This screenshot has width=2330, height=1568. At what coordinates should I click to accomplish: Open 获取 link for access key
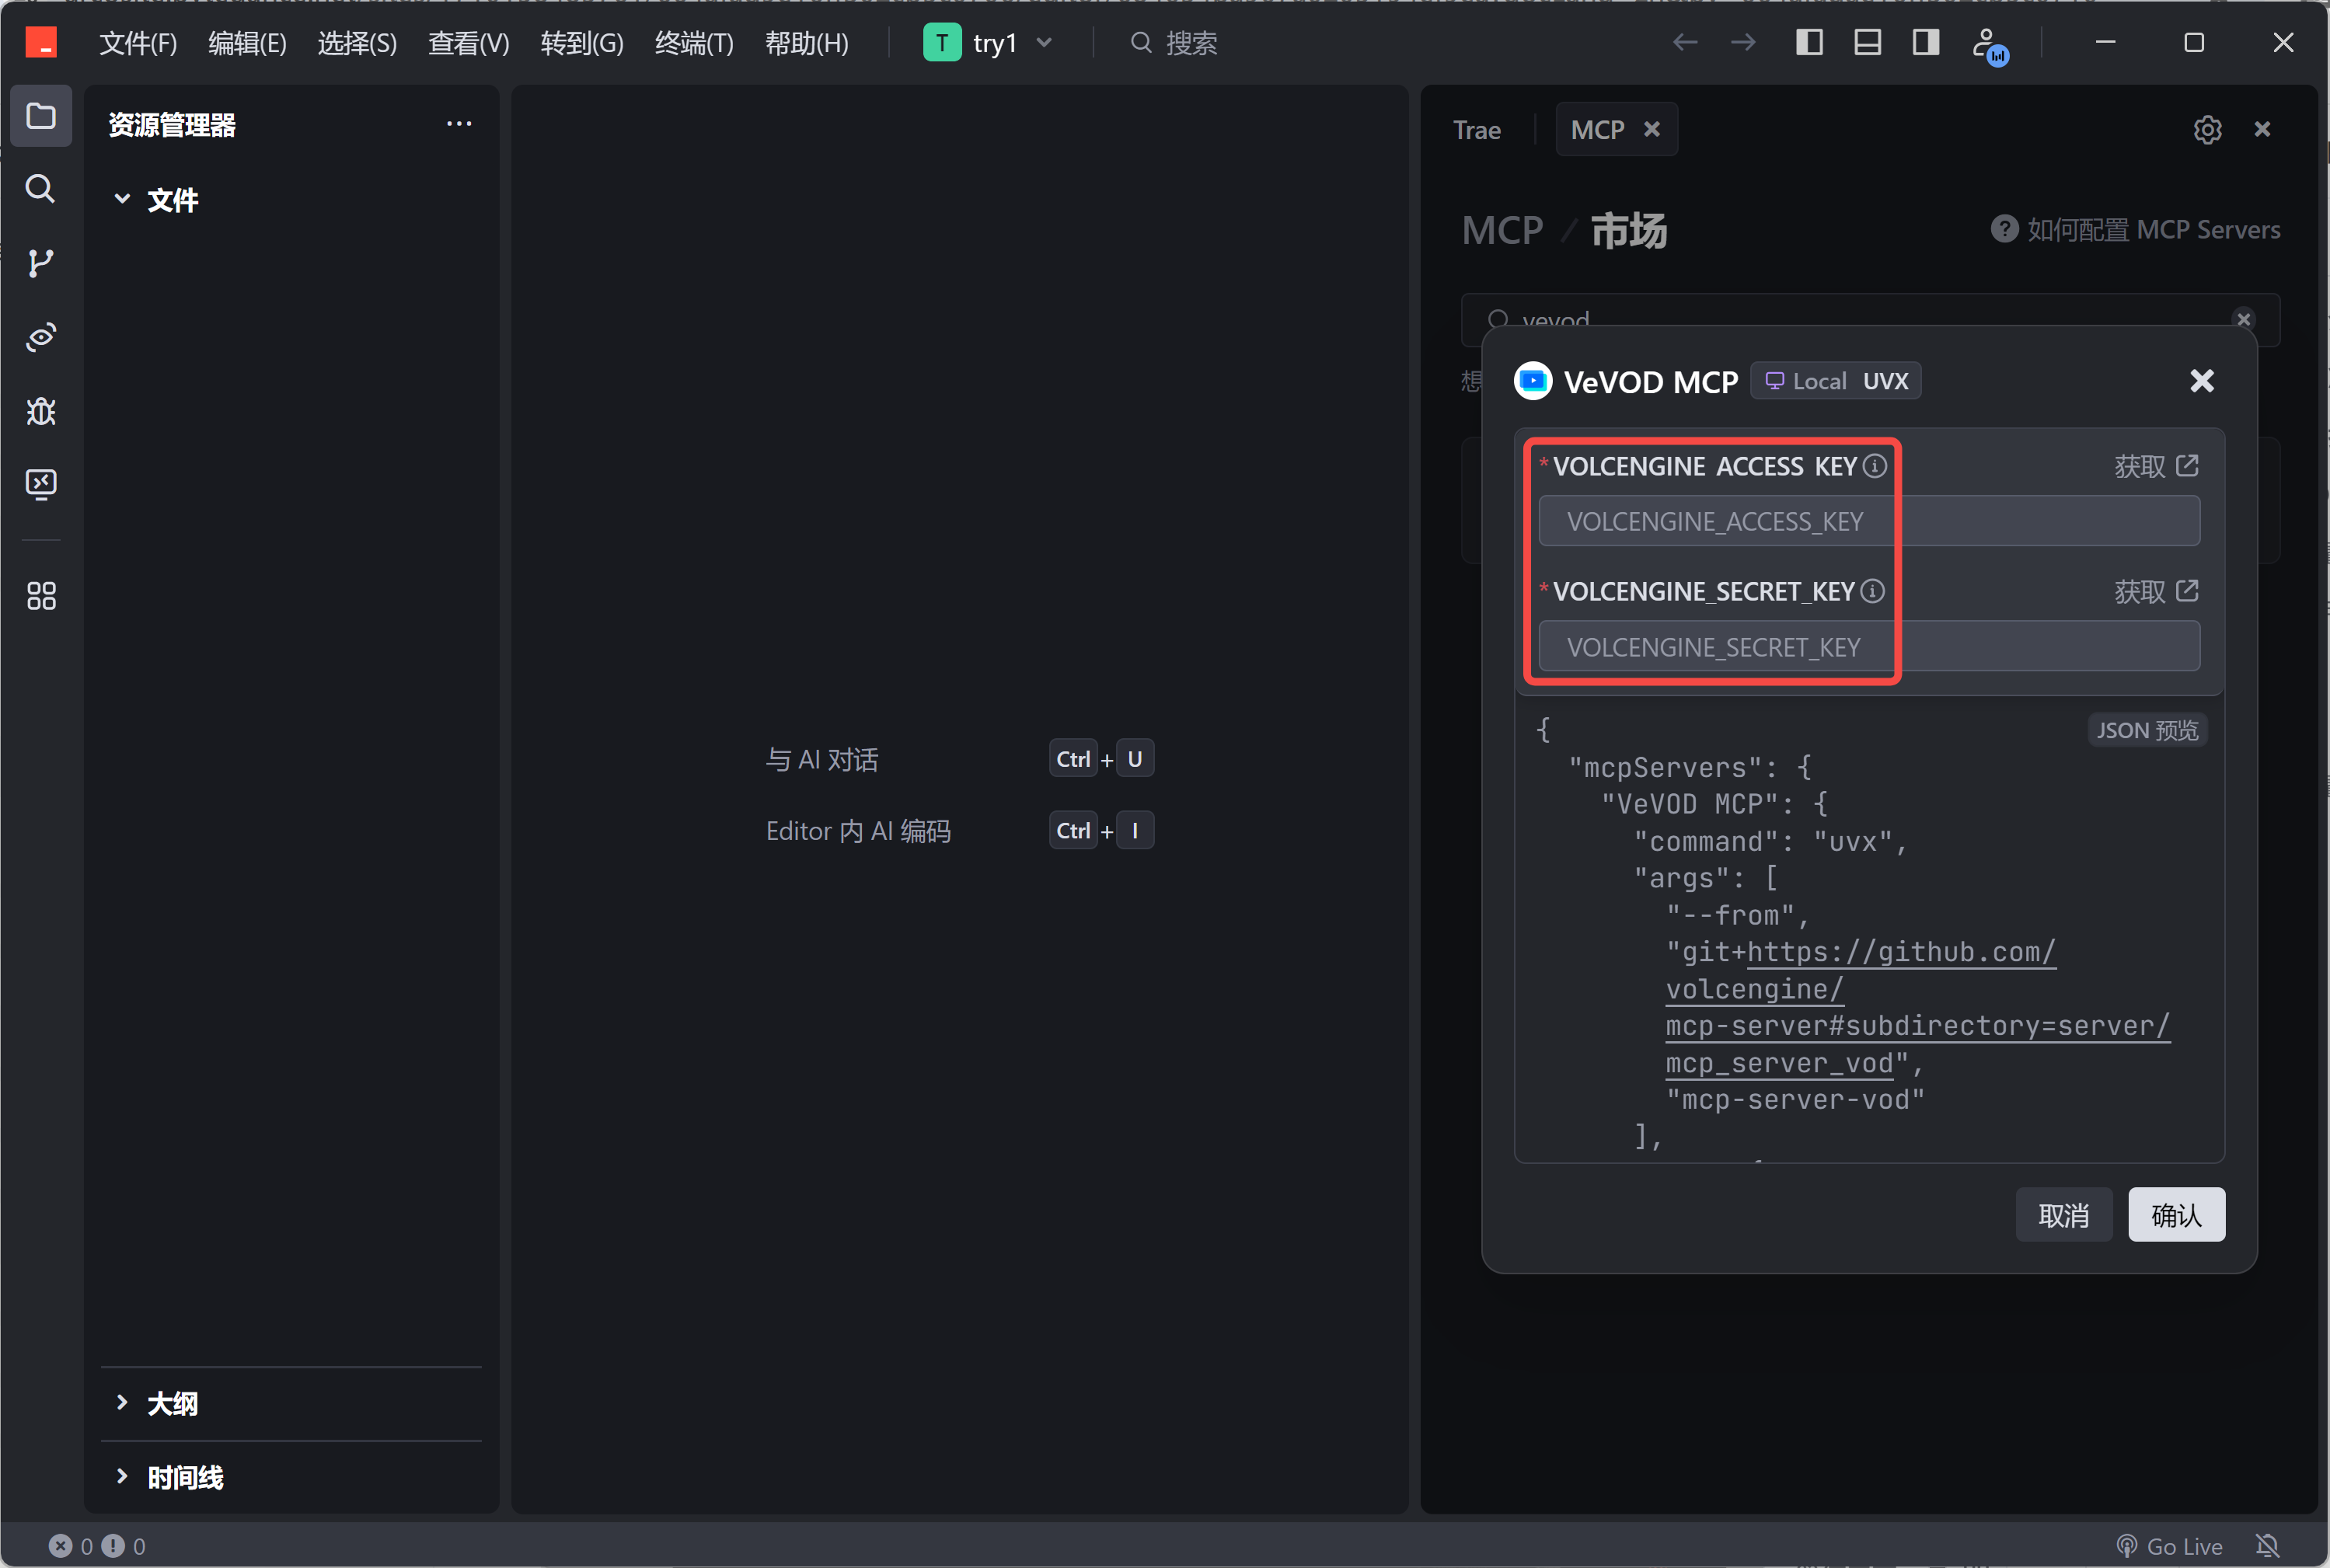click(2156, 466)
